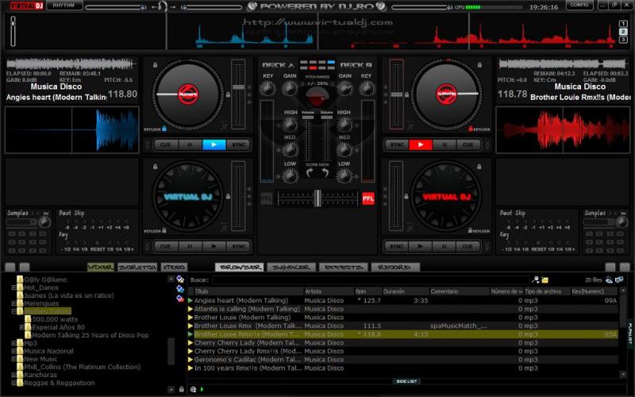Toggle blue keylock padlock on Angies heart deck

point(164,129)
